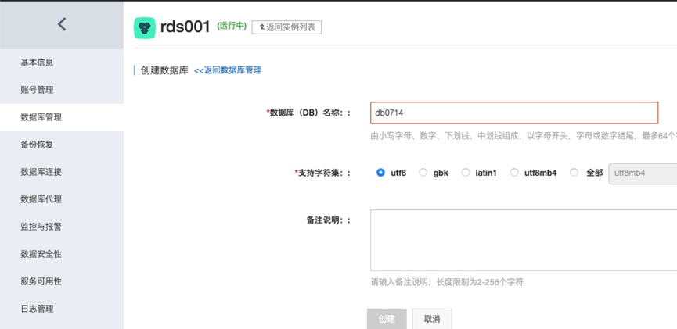677x329 pixels.
Task: Focus the 数据库（DB）名称 input field
Action: [514, 113]
